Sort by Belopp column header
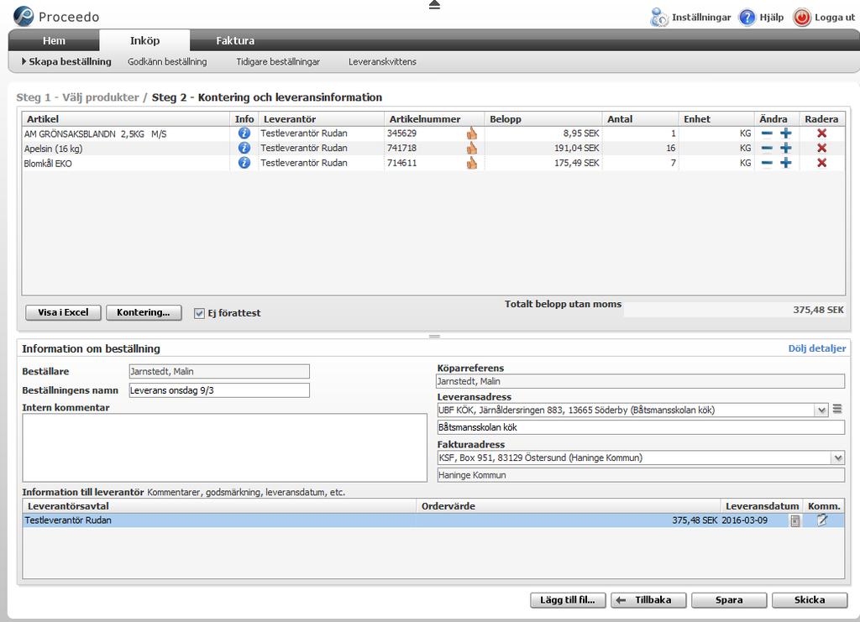 (543, 119)
